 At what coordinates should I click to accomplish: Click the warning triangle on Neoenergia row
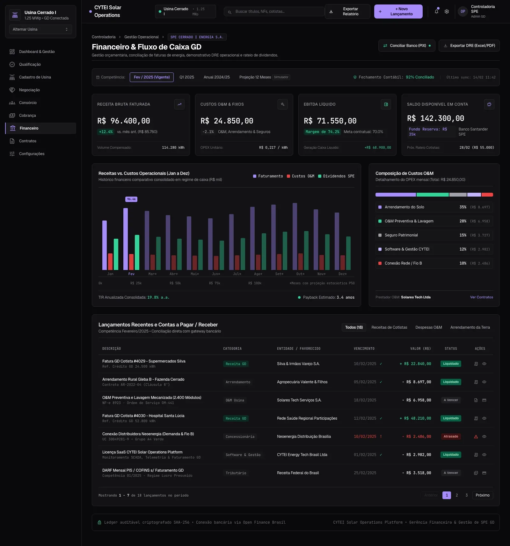pos(476,437)
